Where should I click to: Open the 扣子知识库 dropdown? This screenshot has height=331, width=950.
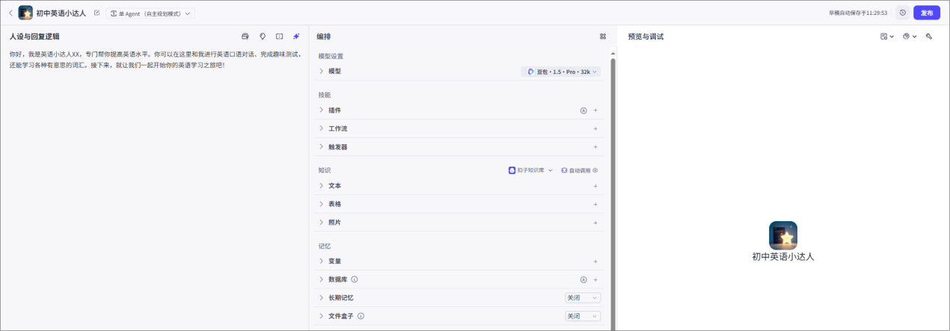point(530,170)
